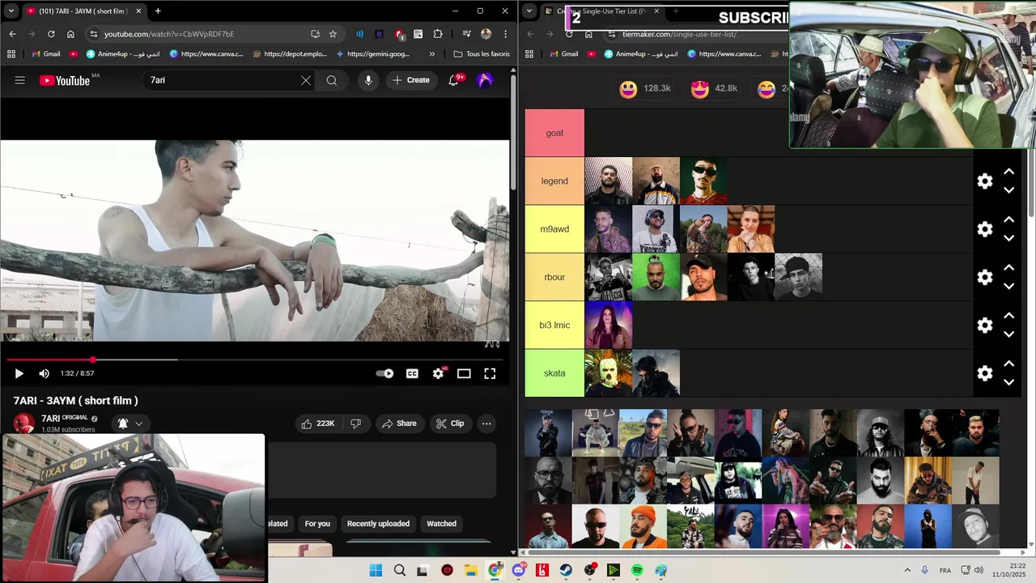Screen dimensions: 1036x583
Task: Open Steam from the taskbar
Action: click(x=566, y=571)
